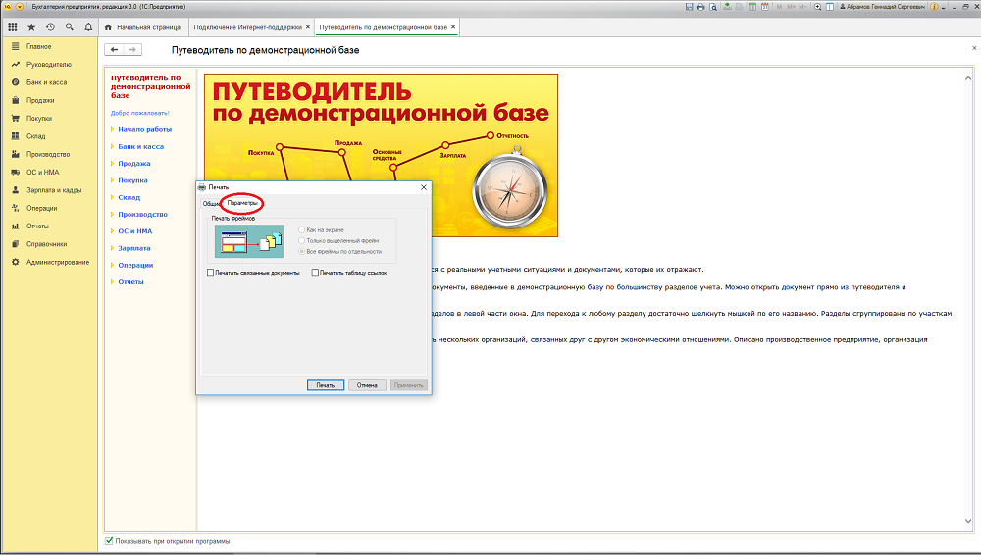This screenshot has width=981, height=556.
Task: Open the Производство sidebar section
Action: pyautogui.click(x=50, y=155)
